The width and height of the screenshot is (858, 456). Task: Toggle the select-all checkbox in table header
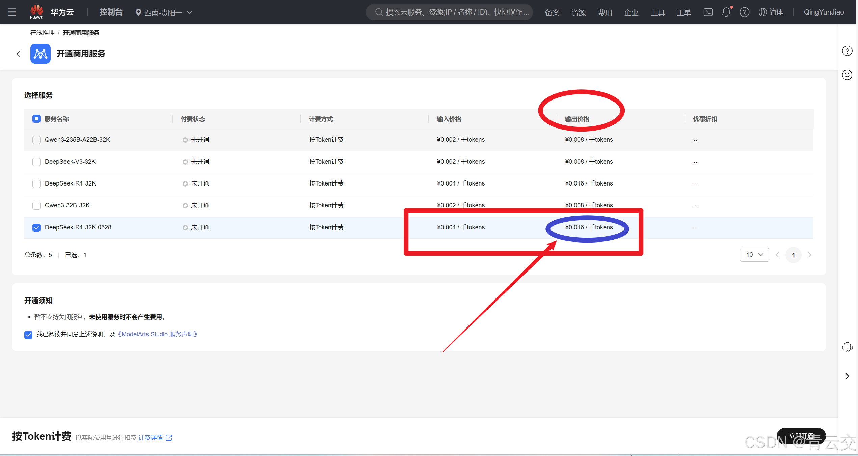pos(36,119)
